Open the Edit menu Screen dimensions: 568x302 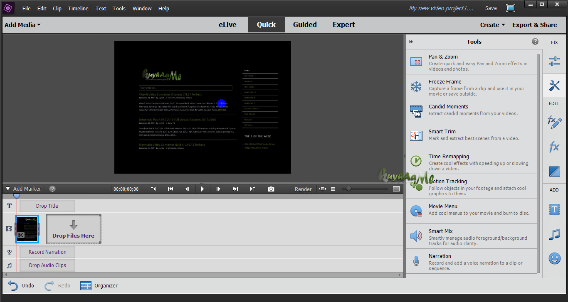coord(42,8)
